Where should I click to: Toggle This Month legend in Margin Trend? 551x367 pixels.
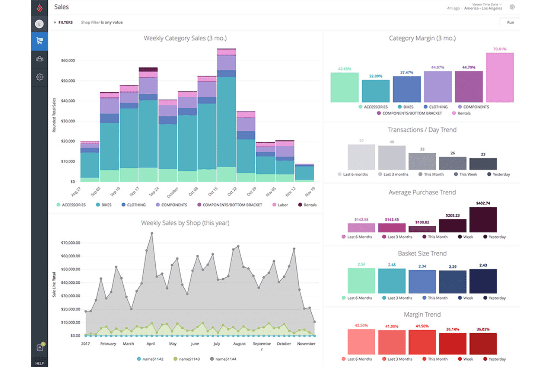pyautogui.click(x=435, y=359)
